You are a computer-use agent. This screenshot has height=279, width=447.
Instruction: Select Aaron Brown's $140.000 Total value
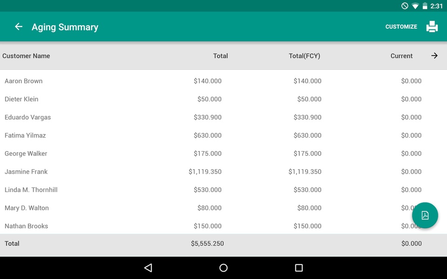(208, 81)
